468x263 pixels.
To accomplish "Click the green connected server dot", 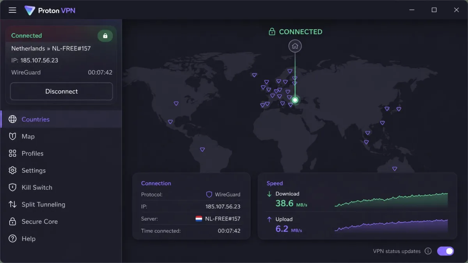I will pyautogui.click(x=295, y=100).
